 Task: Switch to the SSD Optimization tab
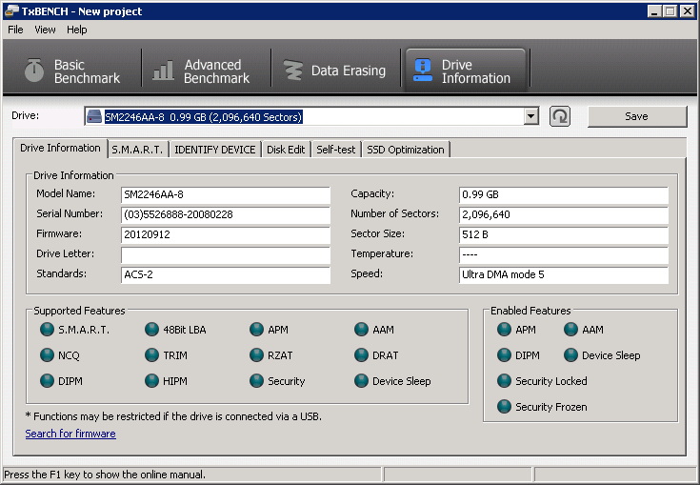pyautogui.click(x=406, y=150)
